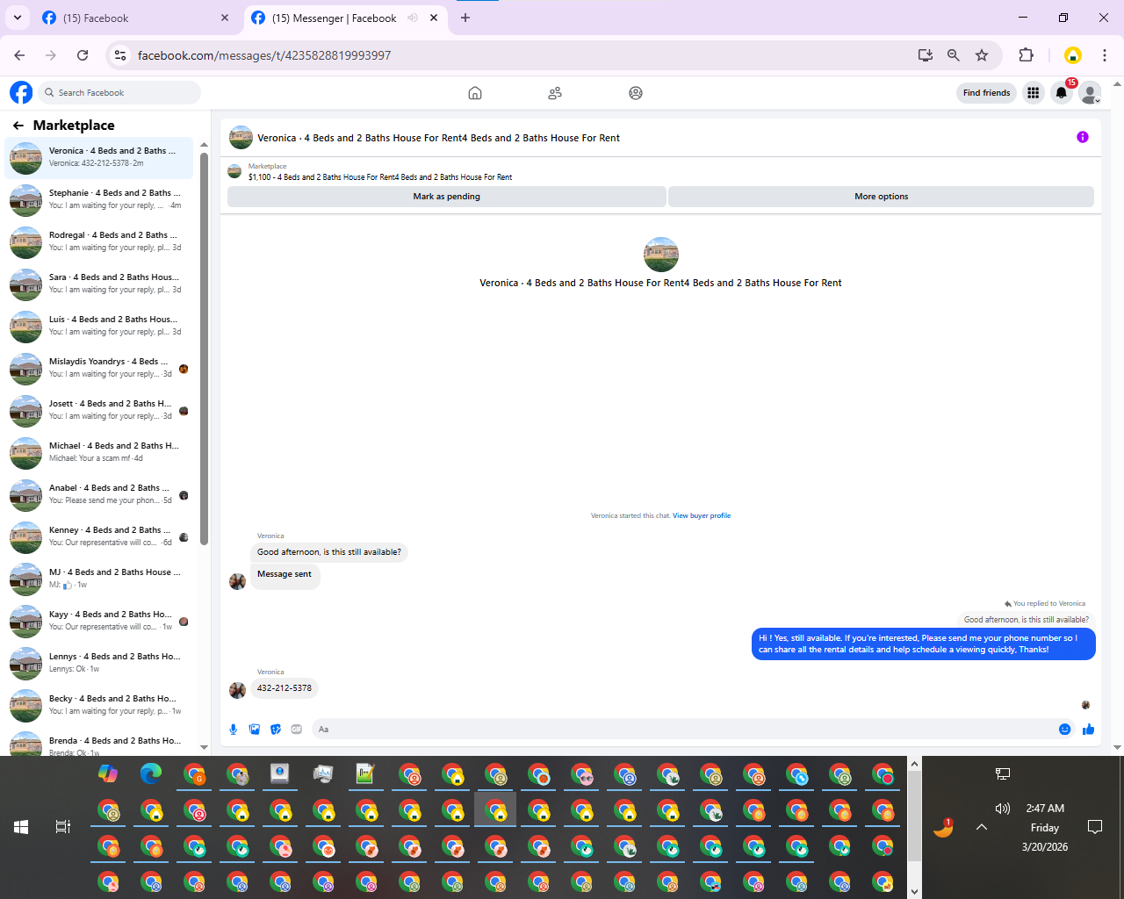This screenshot has width=1124, height=899.
Task: Send a thumbs-up like
Action: pyautogui.click(x=1089, y=730)
